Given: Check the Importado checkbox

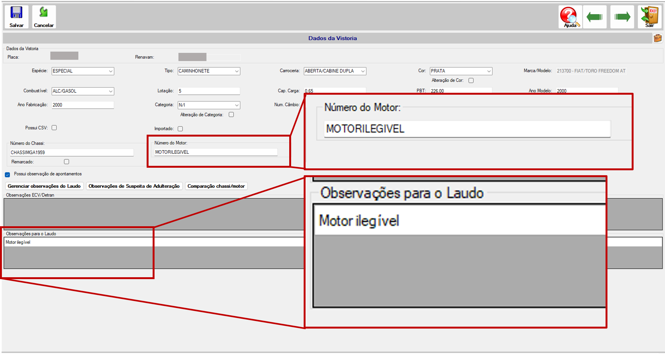Looking at the screenshot, I should (180, 129).
